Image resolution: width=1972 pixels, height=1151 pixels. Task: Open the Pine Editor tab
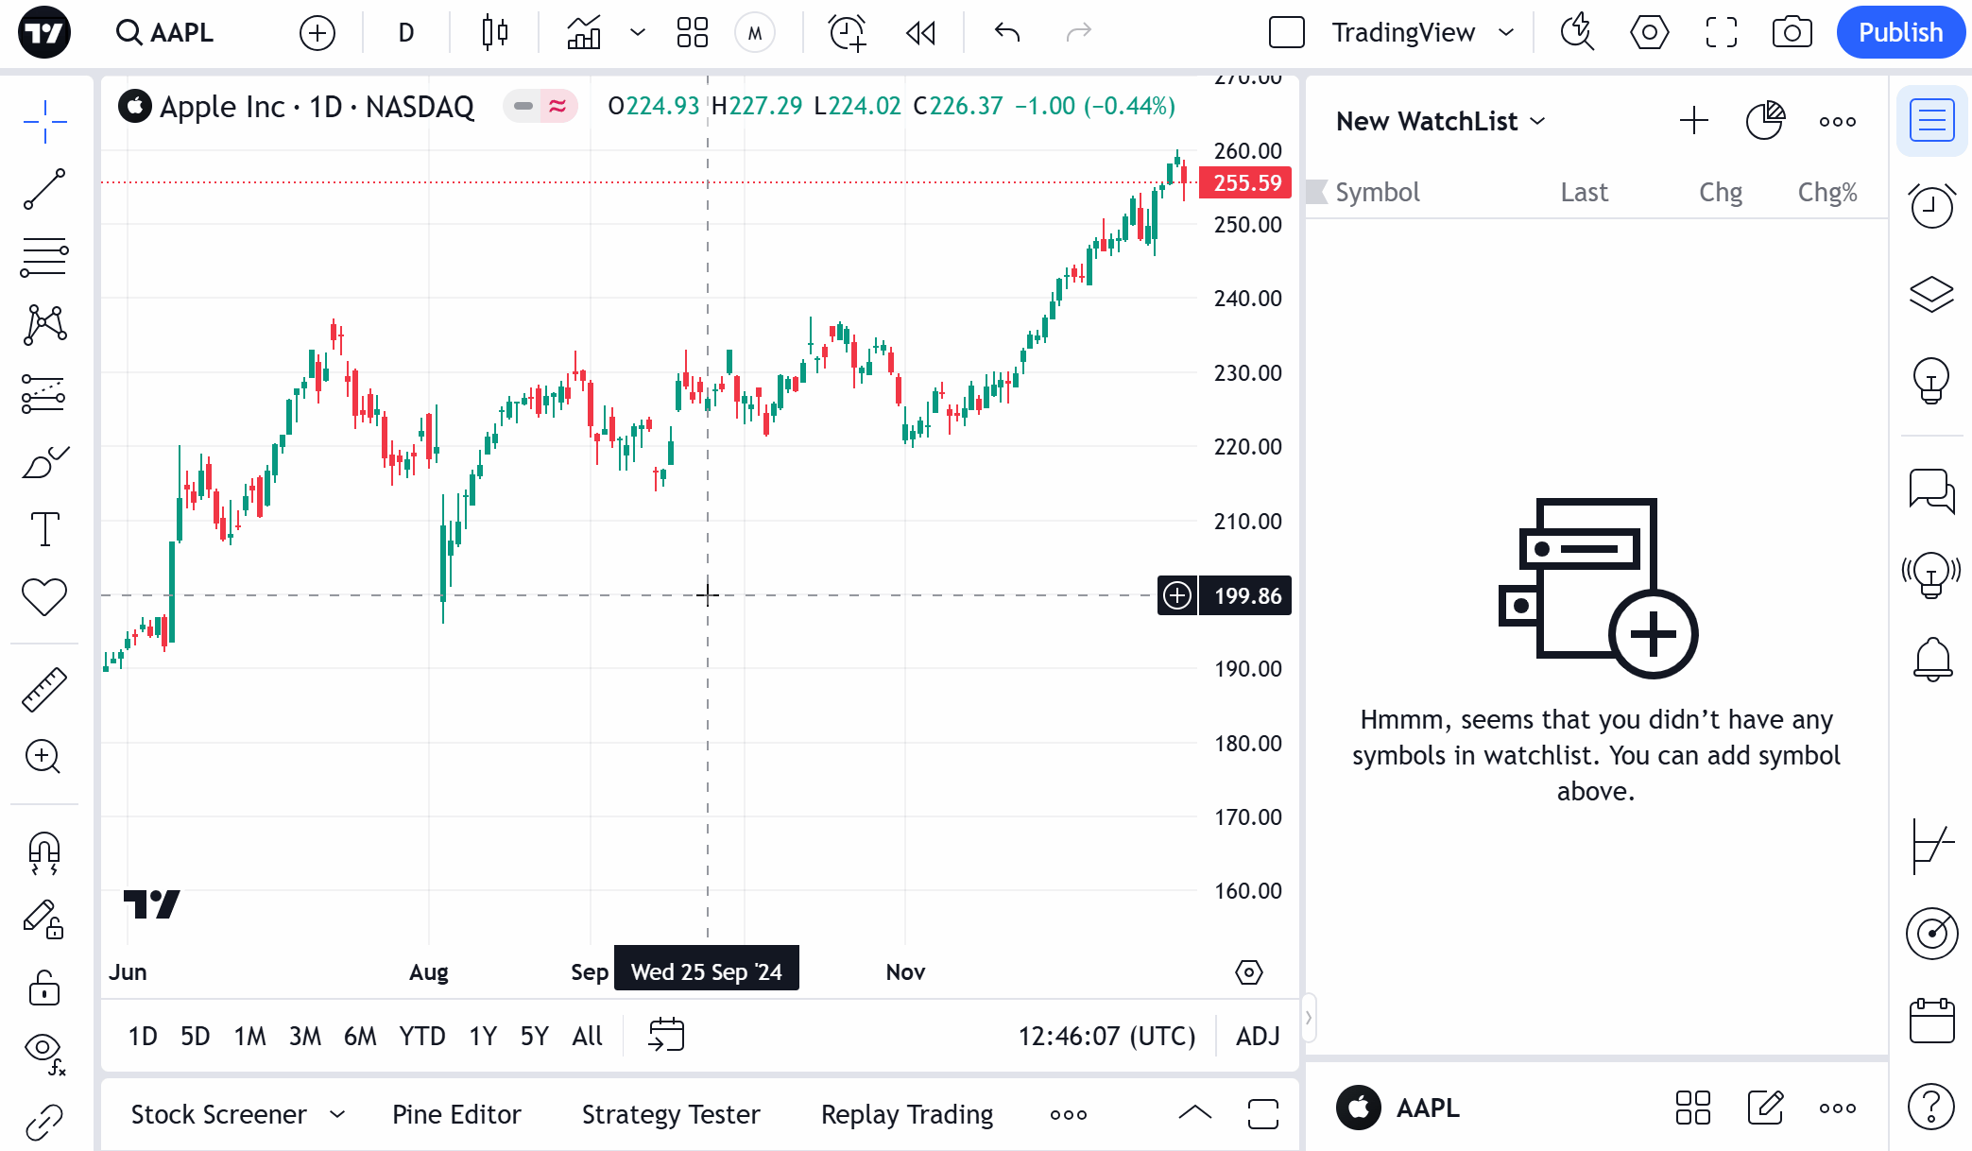[x=456, y=1115]
